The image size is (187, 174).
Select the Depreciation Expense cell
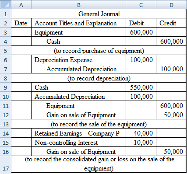pyautogui.click(x=79, y=60)
